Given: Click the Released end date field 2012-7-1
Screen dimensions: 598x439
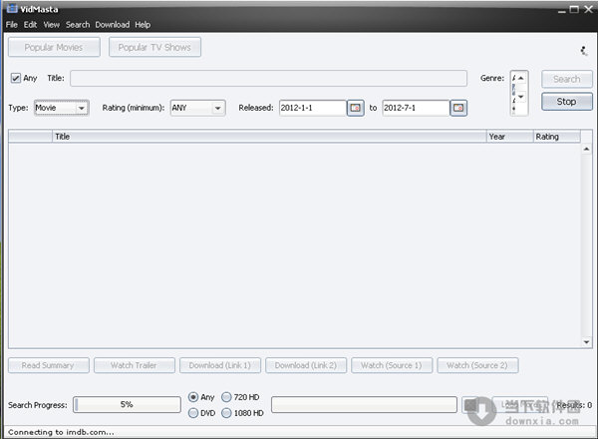Looking at the screenshot, I should (x=416, y=108).
